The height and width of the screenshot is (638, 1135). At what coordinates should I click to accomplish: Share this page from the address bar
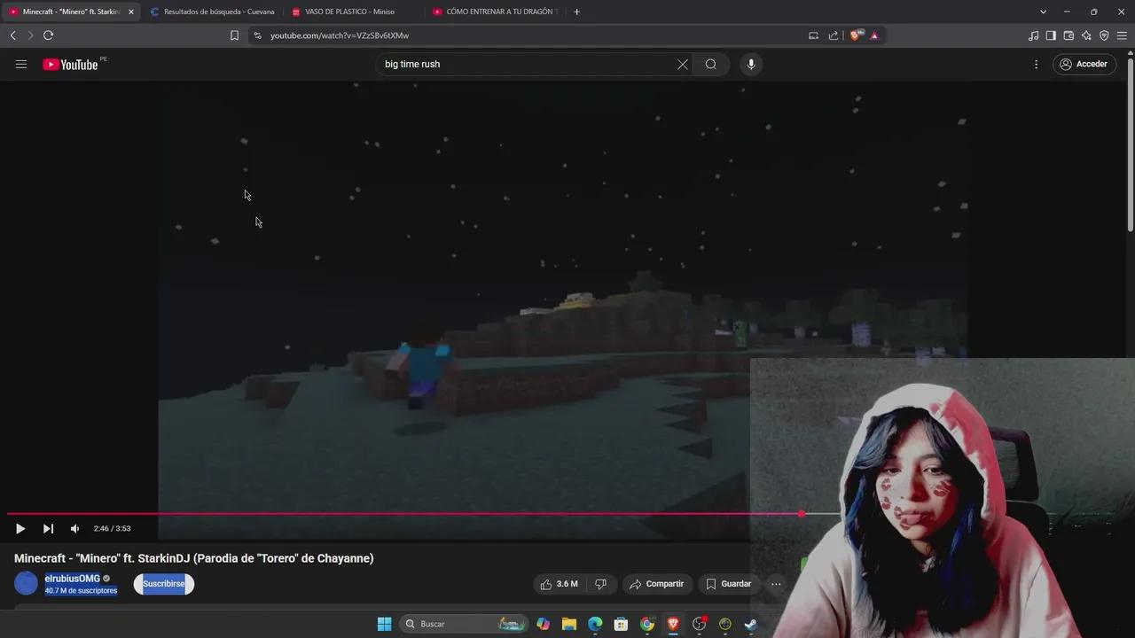tap(834, 35)
